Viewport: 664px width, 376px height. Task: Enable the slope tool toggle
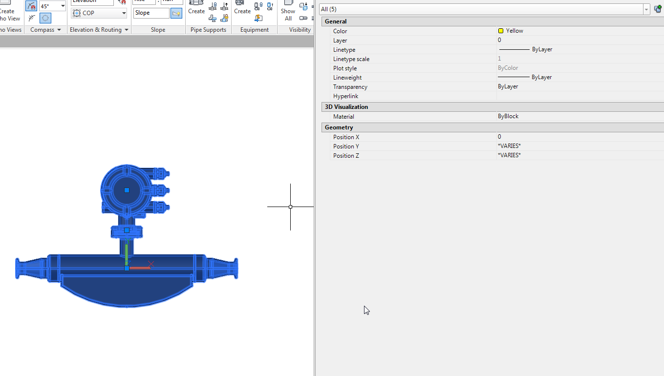176,13
